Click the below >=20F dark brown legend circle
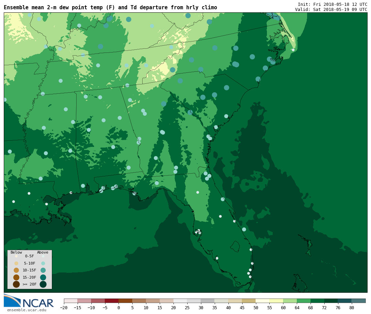371x314 pixels. 16,284
